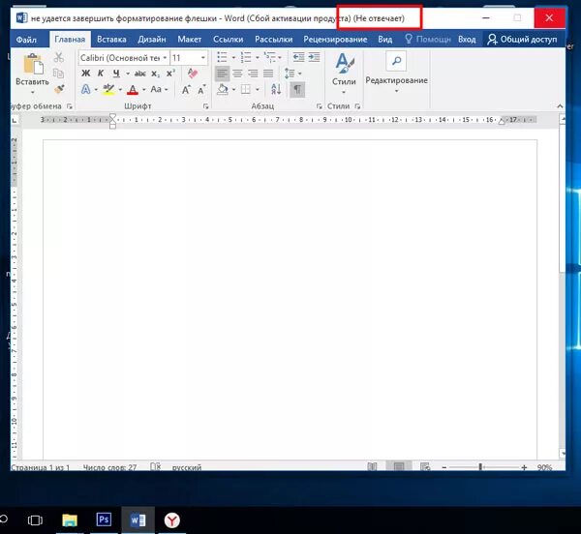Open Абзац dialog launcher
The width and height of the screenshot is (581, 534).
click(319, 106)
